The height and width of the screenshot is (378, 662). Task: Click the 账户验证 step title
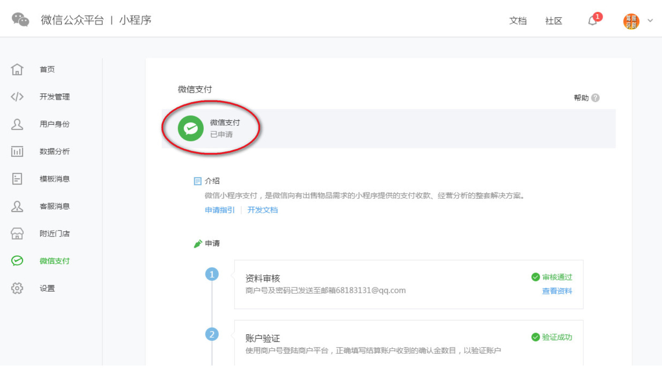[263, 339]
